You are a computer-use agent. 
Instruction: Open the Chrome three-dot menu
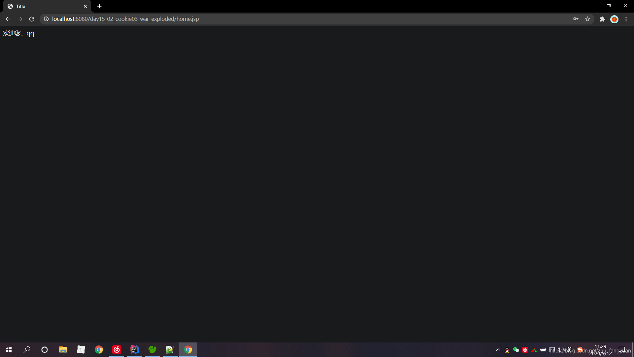pos(626,19)
